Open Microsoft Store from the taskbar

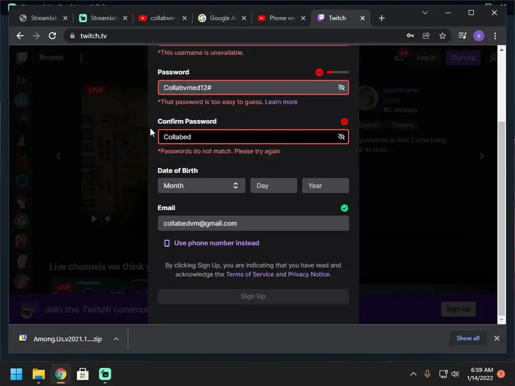click(83, 374)
